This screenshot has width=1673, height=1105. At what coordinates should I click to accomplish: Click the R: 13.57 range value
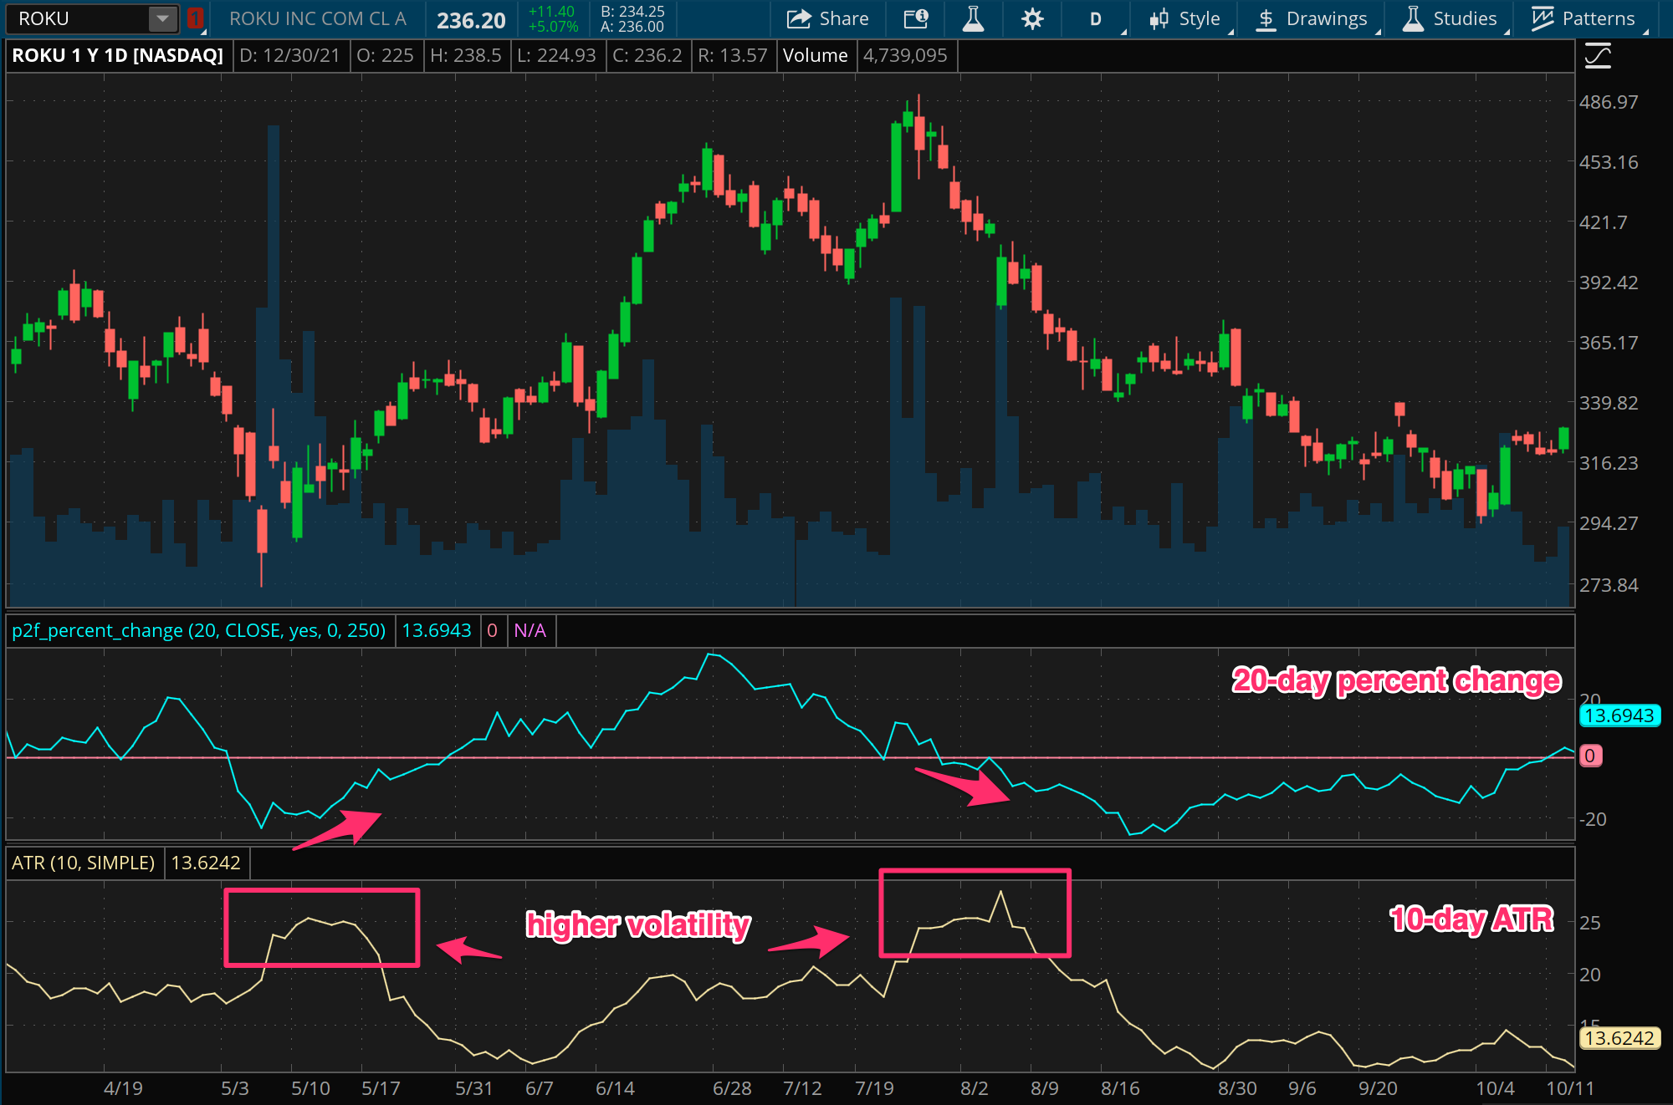(733, 55)
